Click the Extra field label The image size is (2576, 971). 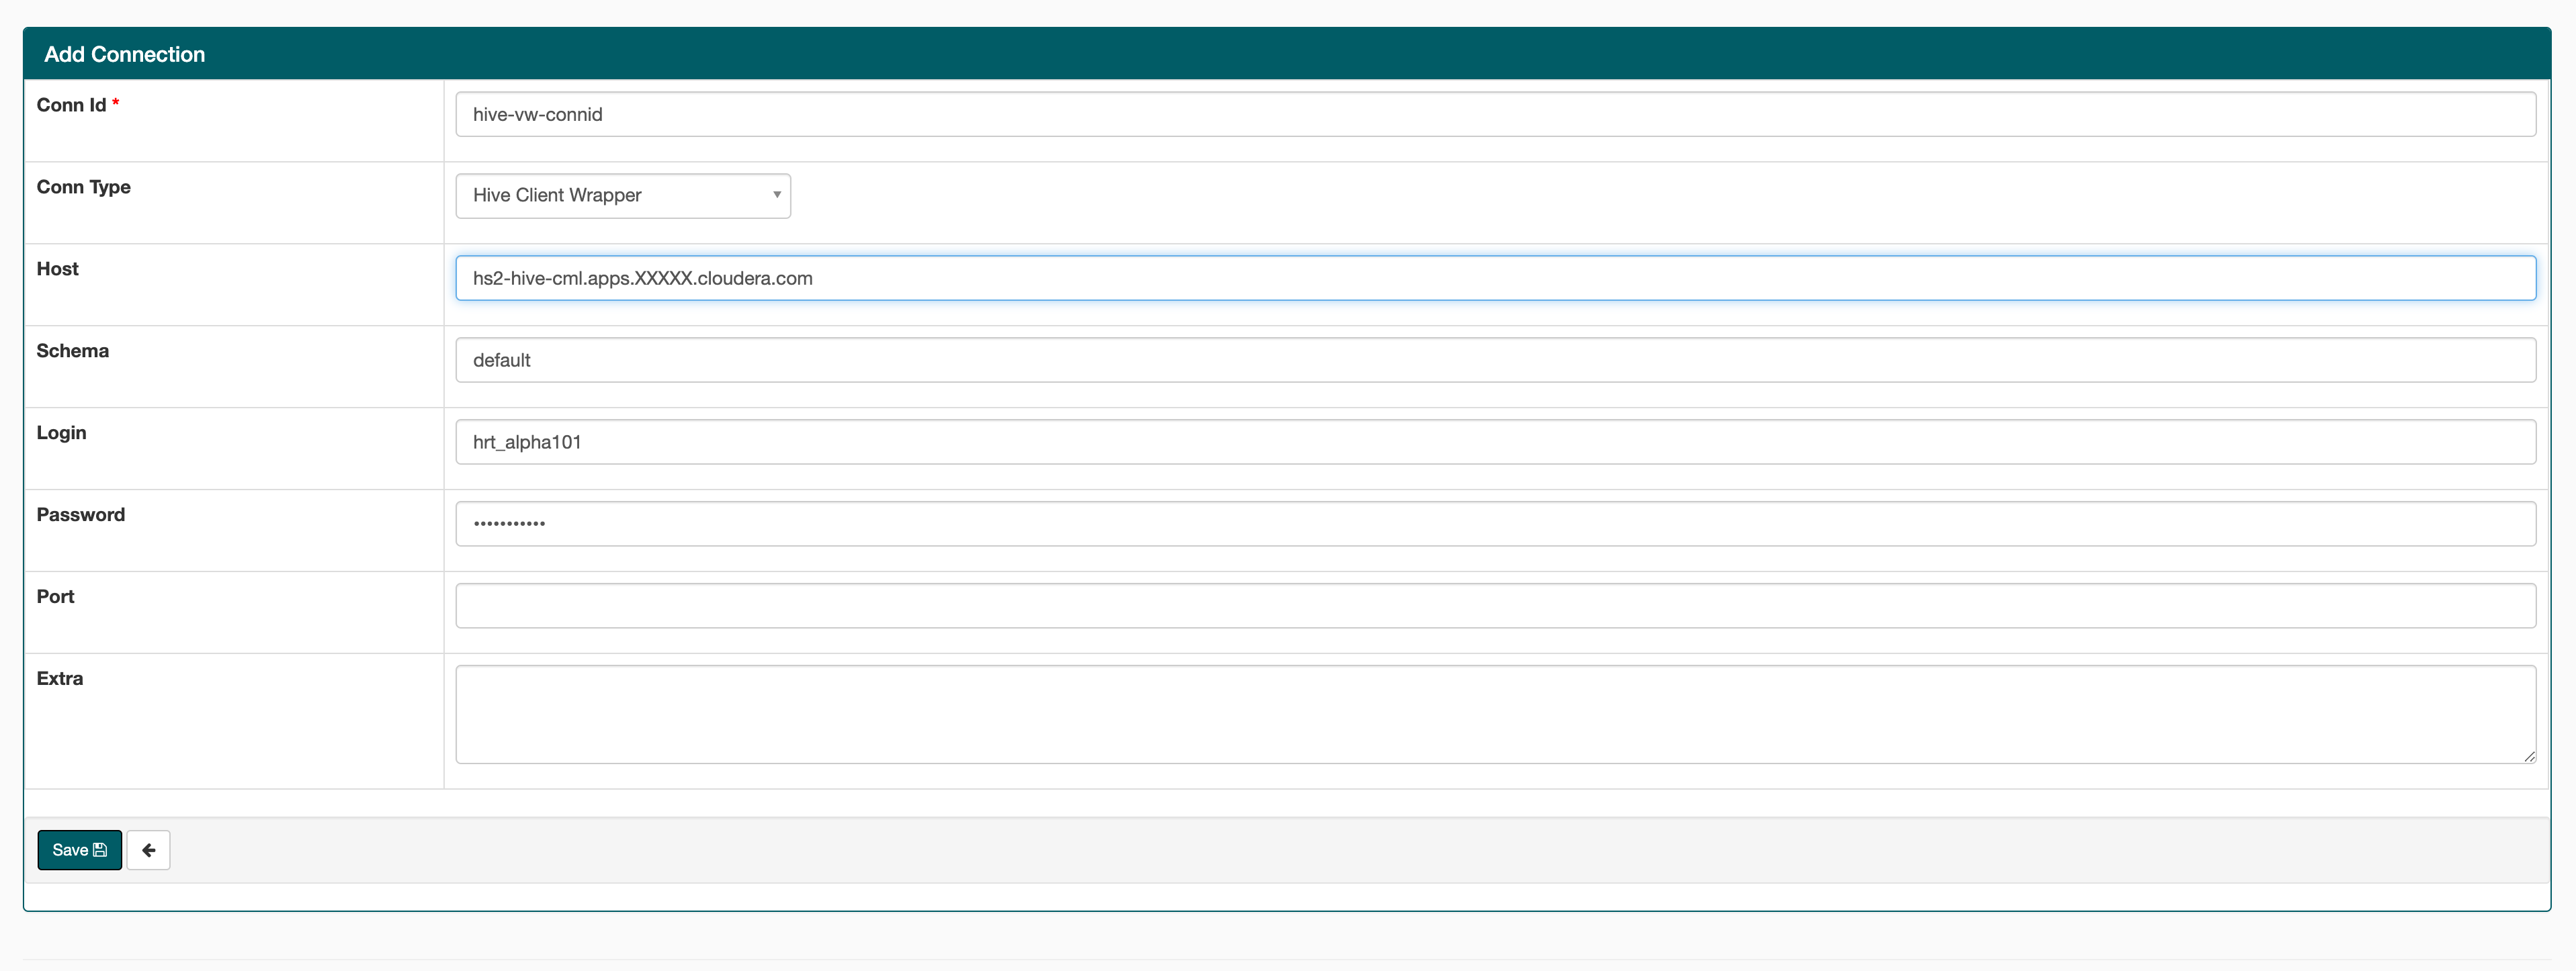point(59,678)
